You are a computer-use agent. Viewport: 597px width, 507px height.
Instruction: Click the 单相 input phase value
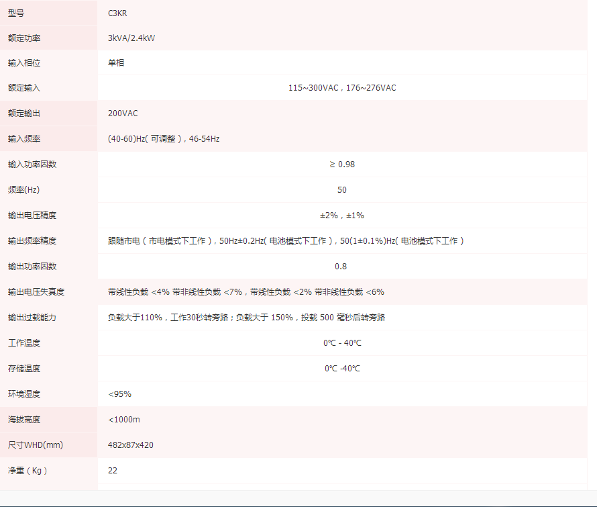116,63
